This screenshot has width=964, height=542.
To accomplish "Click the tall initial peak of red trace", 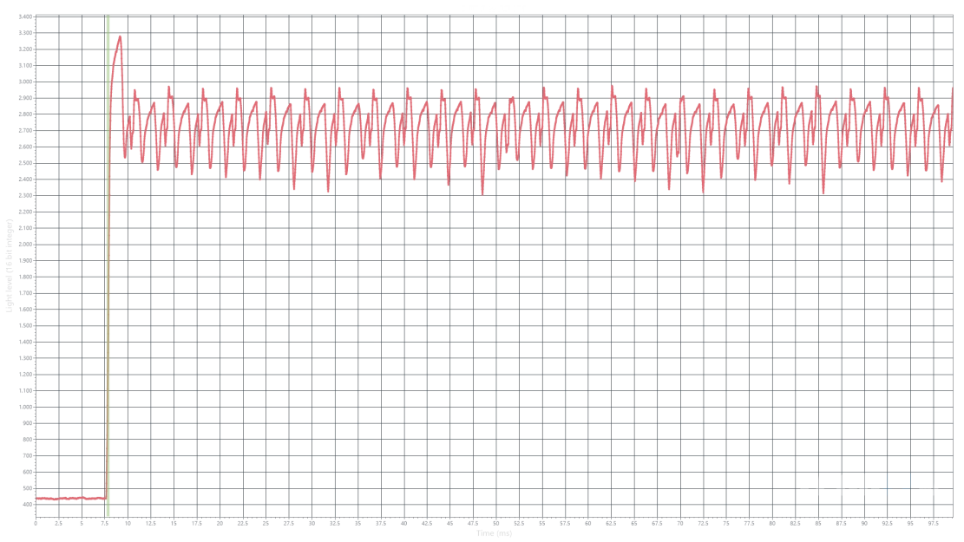I will 118,39.
